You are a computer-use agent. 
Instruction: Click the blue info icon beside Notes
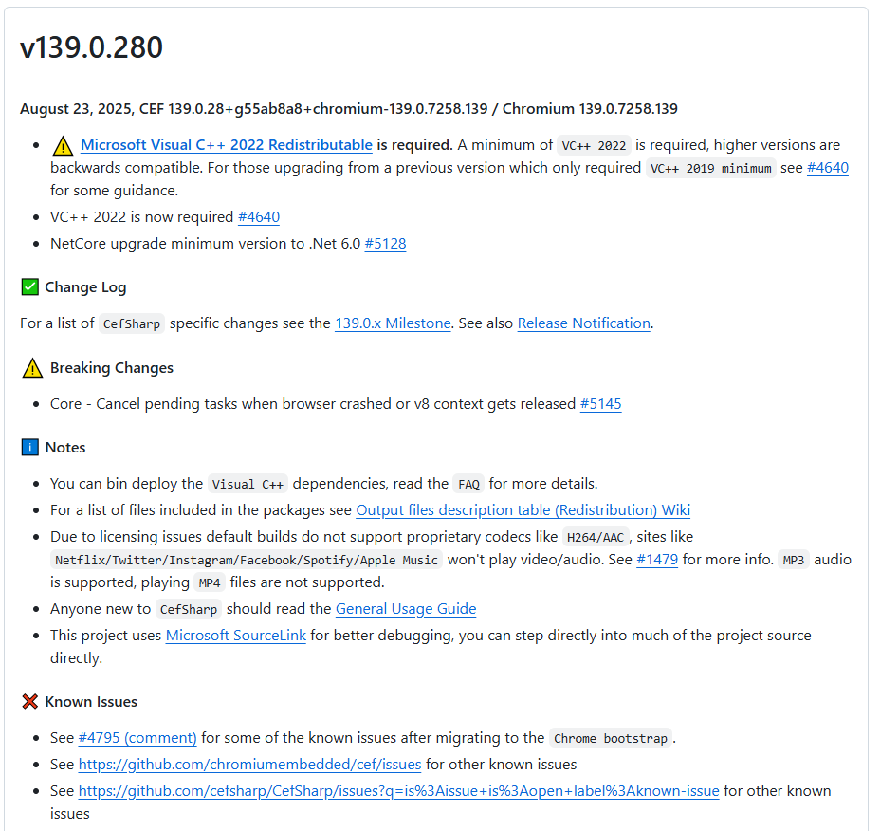[29, 448]
